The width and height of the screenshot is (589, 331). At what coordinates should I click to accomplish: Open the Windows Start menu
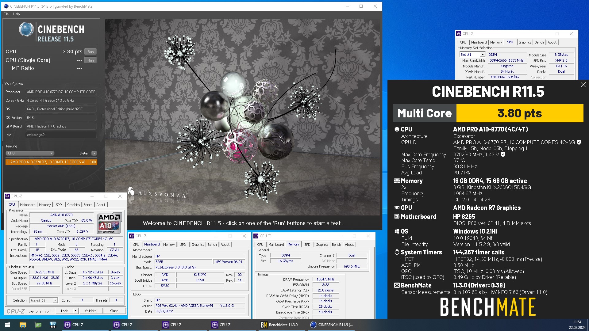click(x=7, y=325)
